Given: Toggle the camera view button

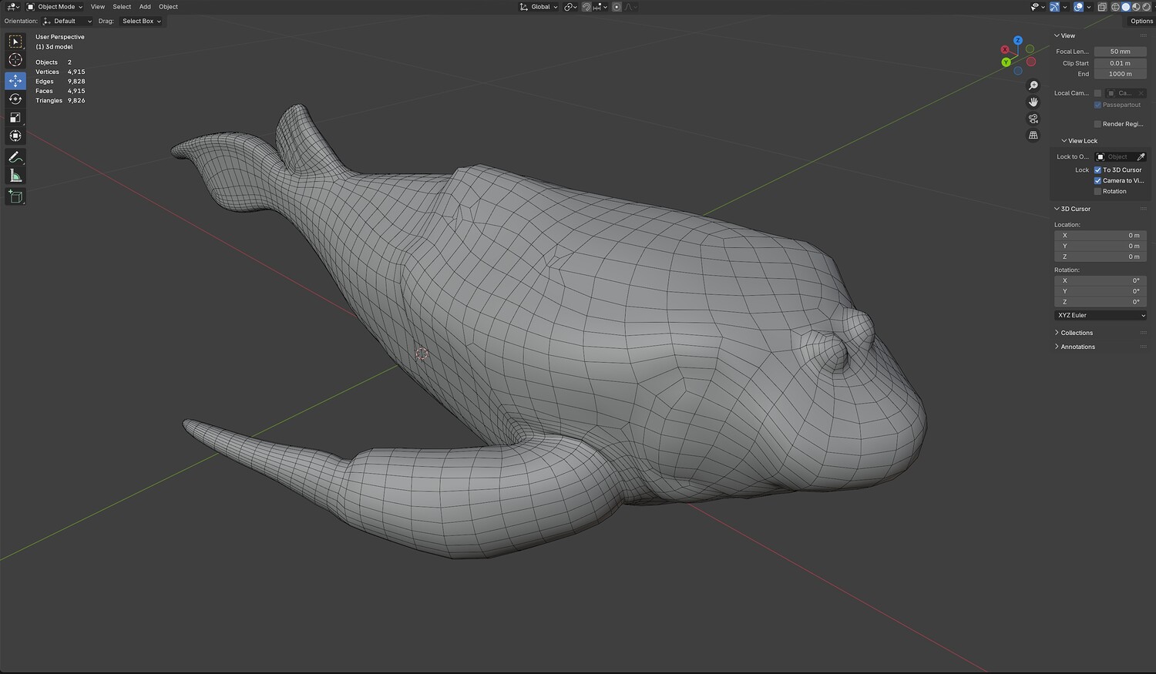Looking at the screenshot, I should pyautogui.click(x=1033, y=119).
